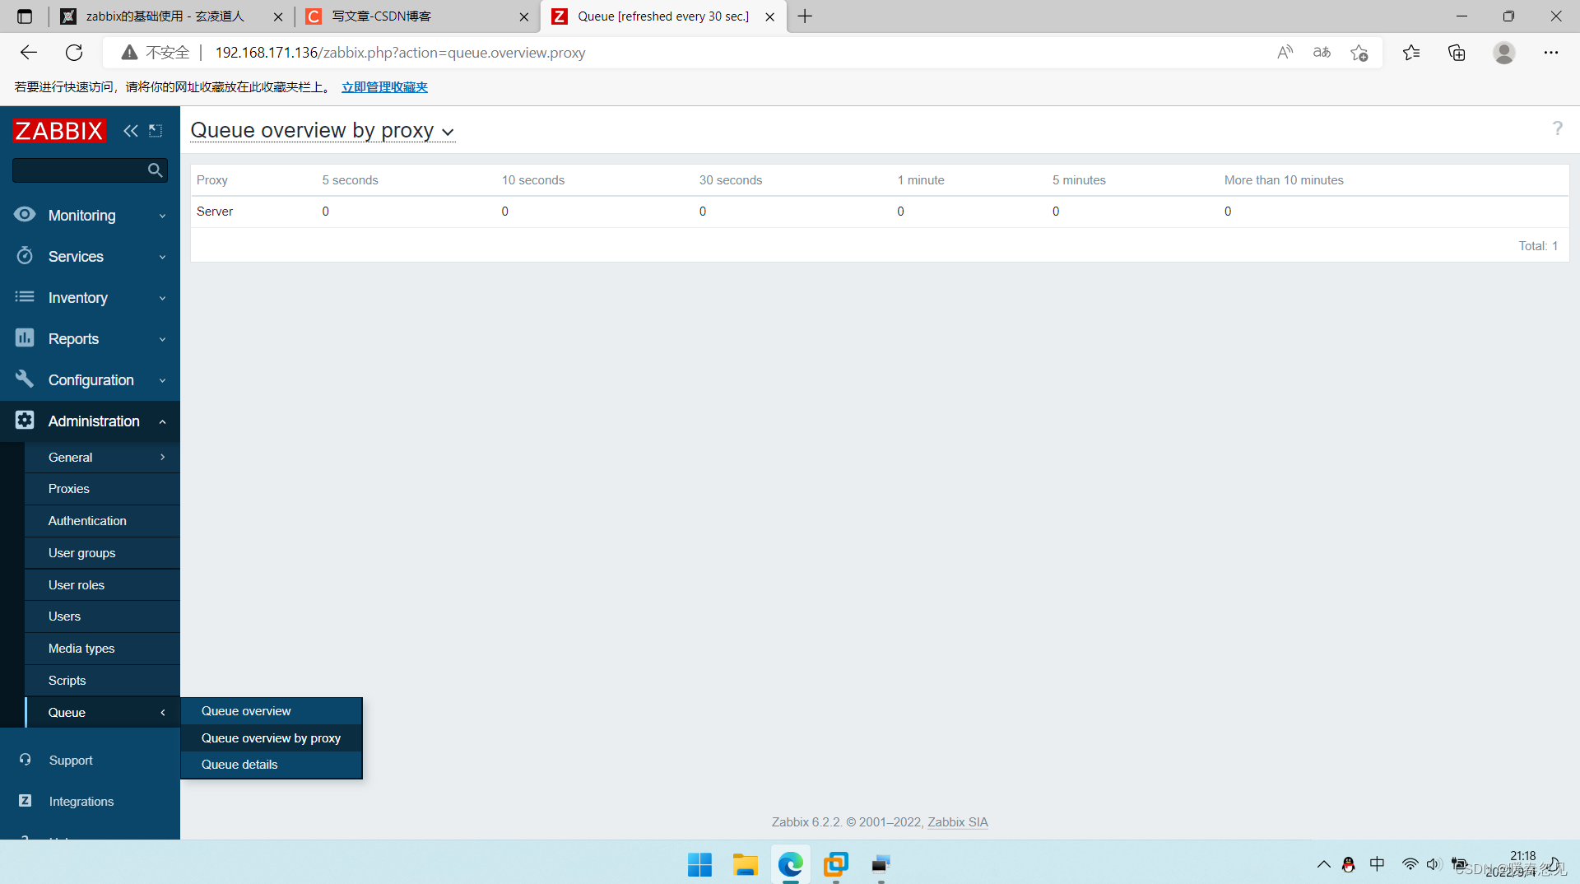Close the 写文章-CSDN博客 tab
Screen dimensions: 1580x884
click(x=523, y=16)
